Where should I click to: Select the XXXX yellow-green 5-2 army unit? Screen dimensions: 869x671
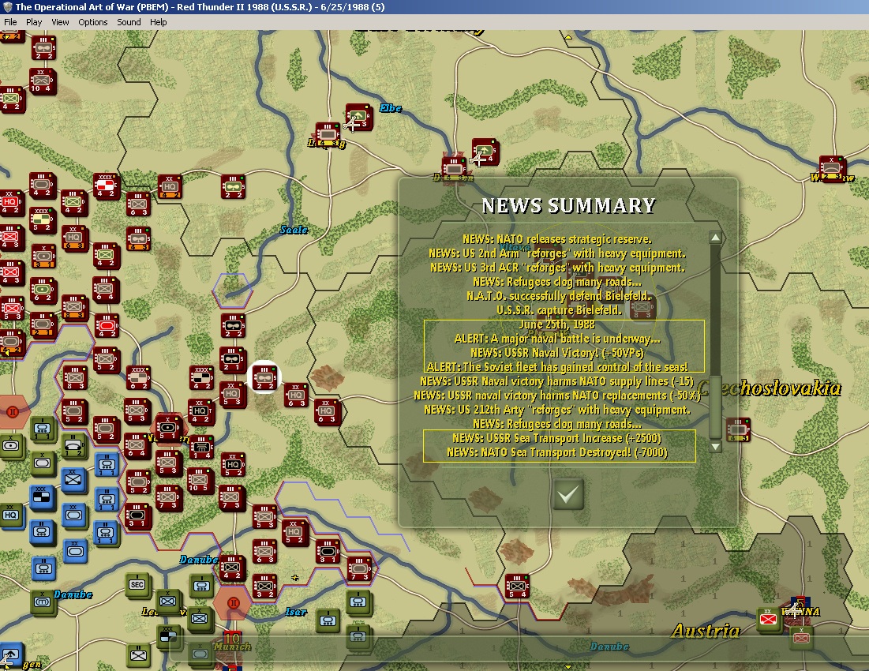tap(43, 220)
